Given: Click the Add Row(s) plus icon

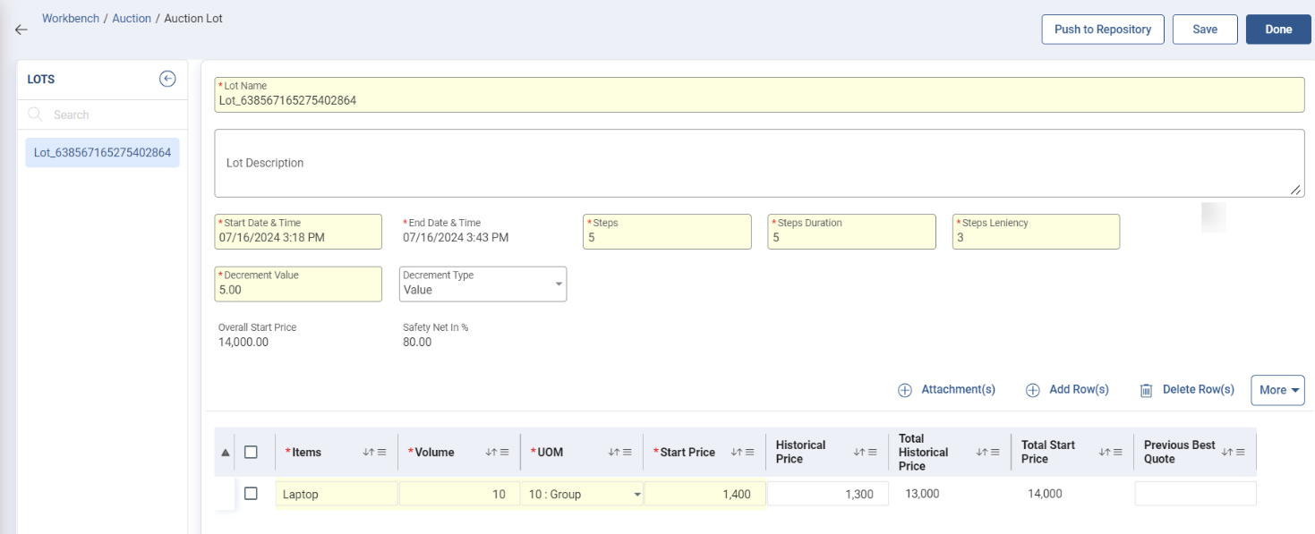Looking at the screenshot, I should [1032, 390].
